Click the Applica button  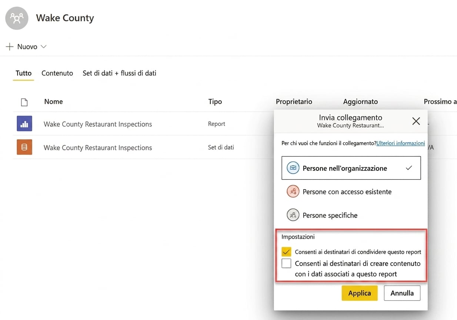[x=359, y=293]
